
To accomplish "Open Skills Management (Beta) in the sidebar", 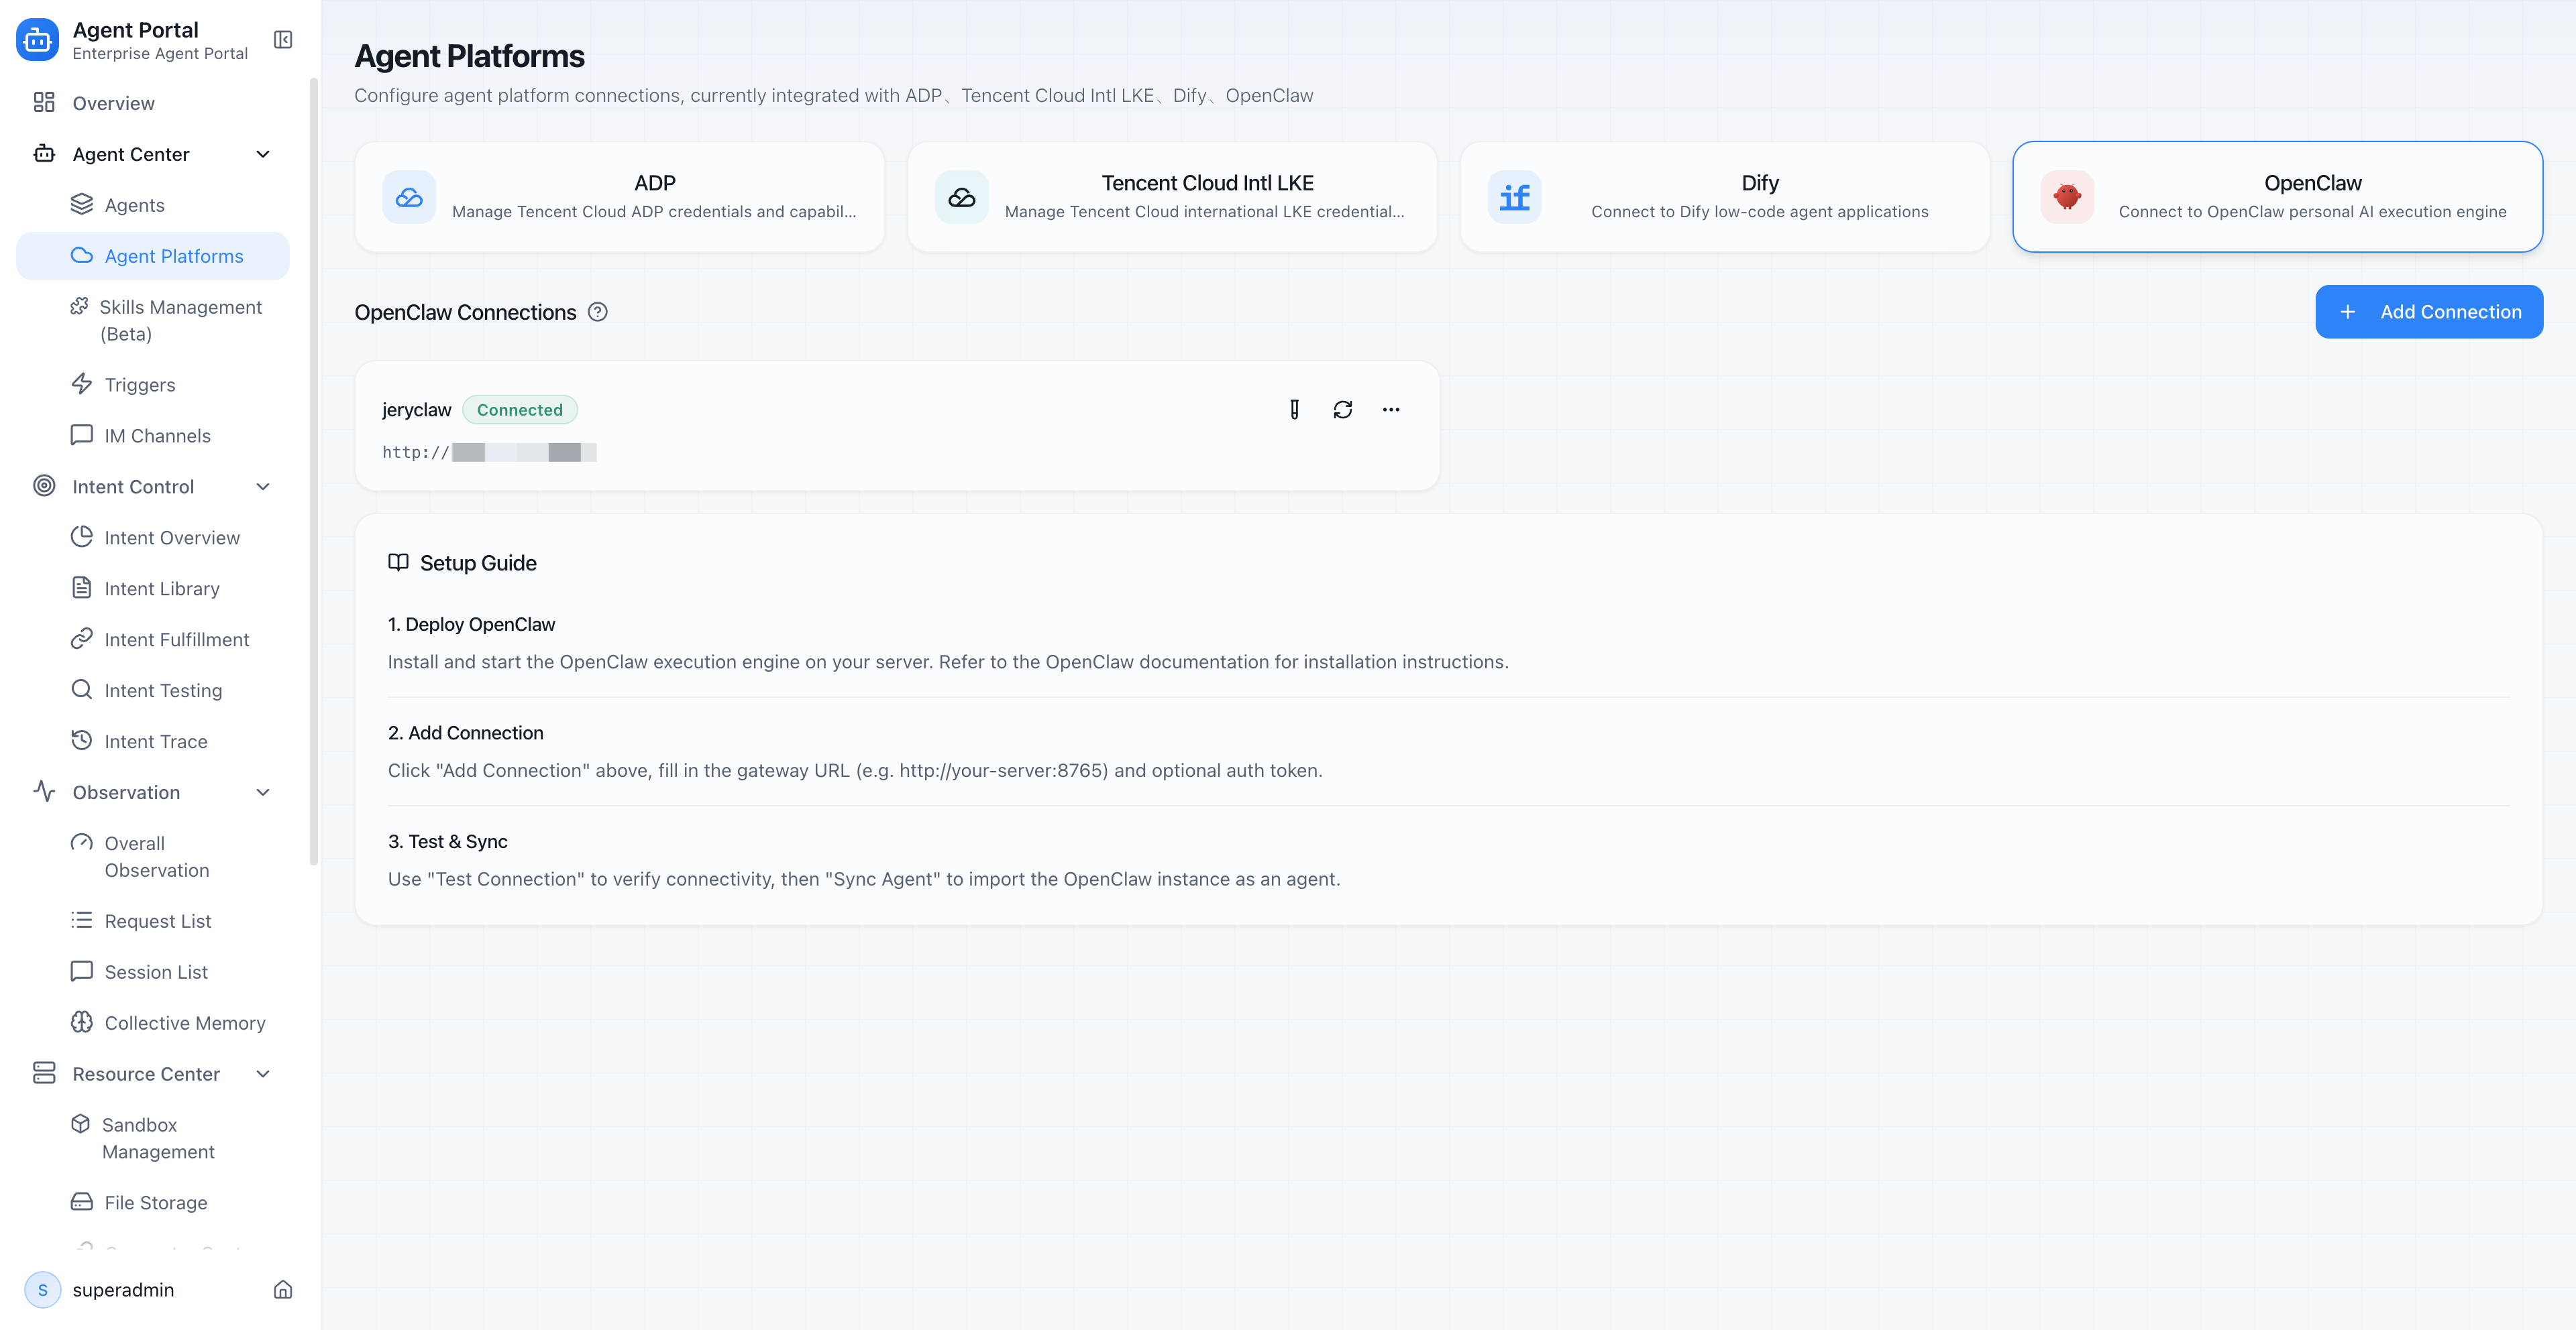I will [180, 320].
